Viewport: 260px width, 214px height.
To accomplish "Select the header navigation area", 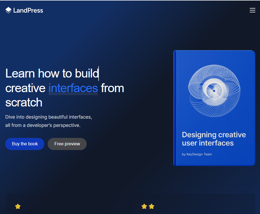I will (130, 10).
